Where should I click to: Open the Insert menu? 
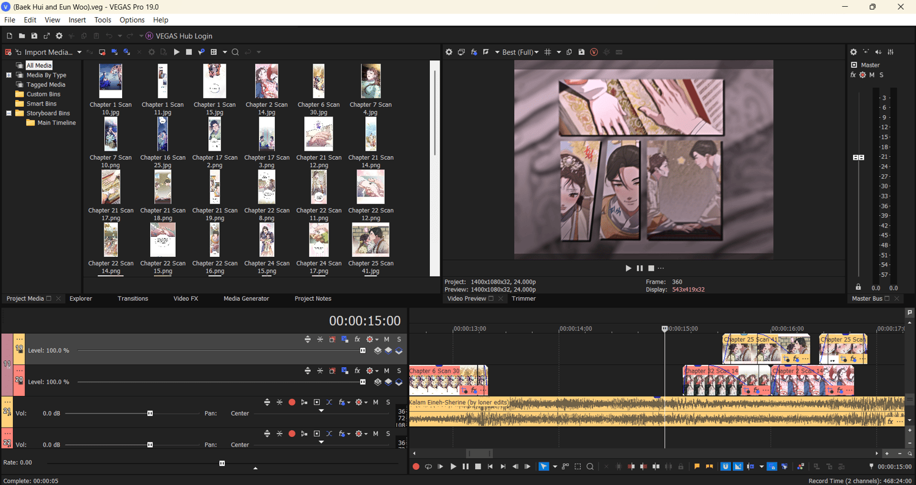click(77, 20)
